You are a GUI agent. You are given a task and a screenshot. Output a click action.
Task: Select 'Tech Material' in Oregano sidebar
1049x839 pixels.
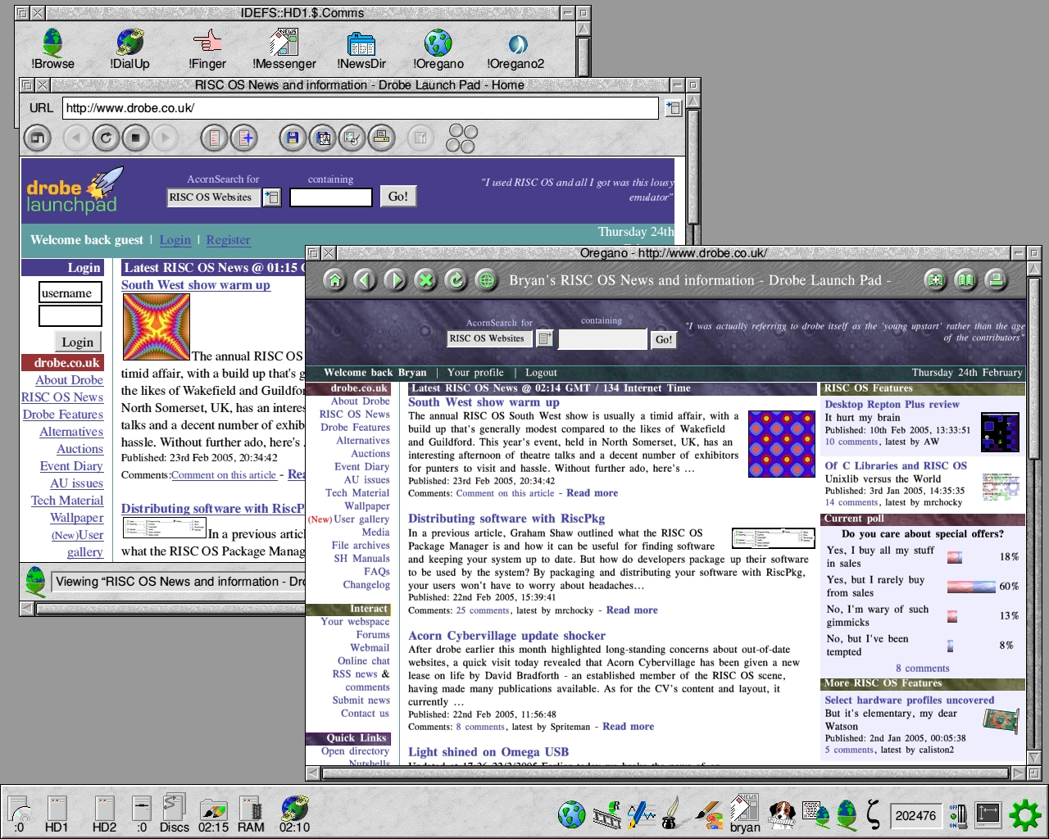[357, 493]
